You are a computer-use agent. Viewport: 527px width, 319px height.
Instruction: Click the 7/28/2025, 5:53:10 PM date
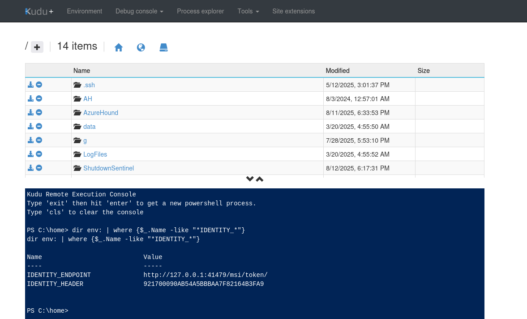point(358,140)
